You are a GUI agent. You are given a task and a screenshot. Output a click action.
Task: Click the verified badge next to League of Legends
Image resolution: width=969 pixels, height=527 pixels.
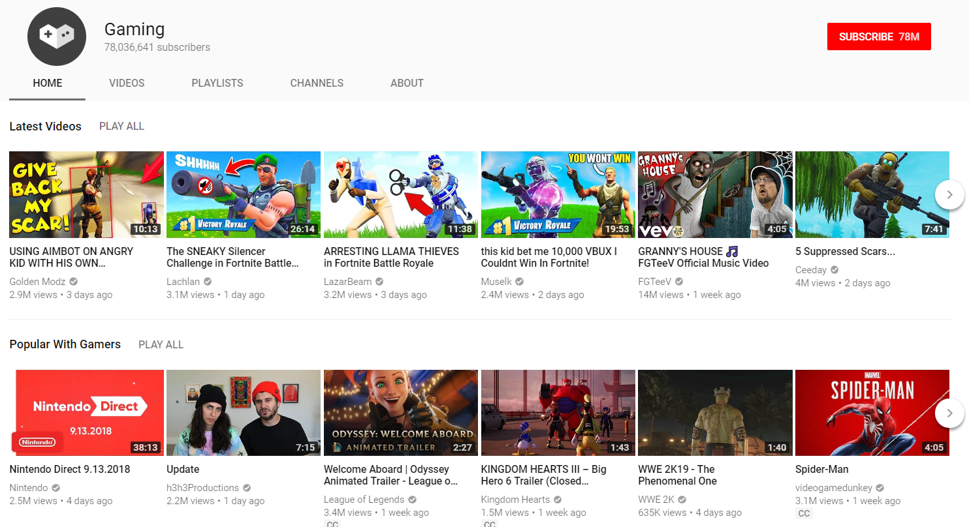click(412, 500)
